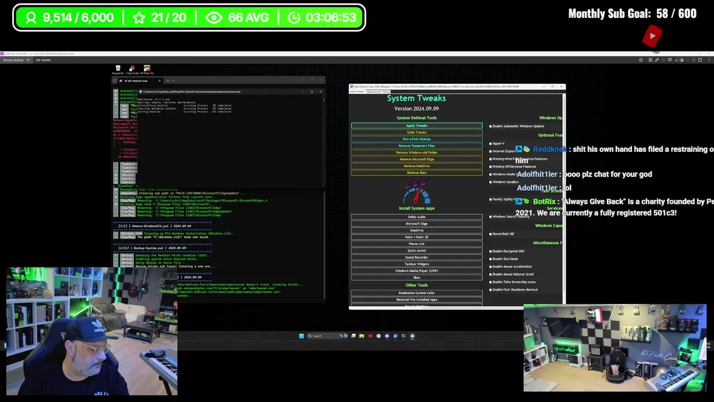Click Reinstall Pre-Installed Apps

[x=417, y=299]
